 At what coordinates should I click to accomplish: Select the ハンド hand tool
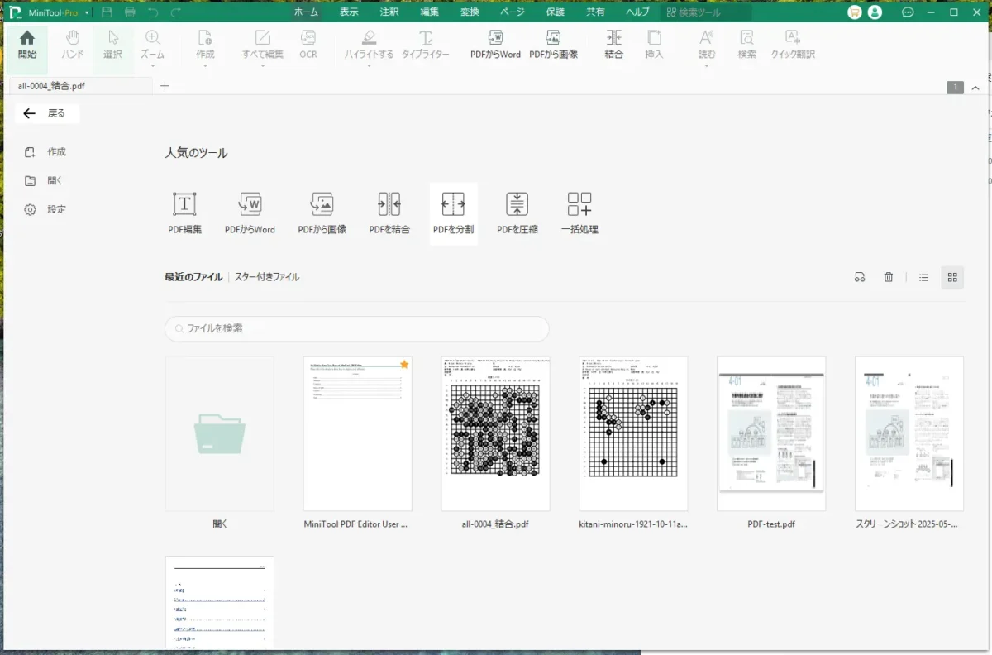[73, 45]
